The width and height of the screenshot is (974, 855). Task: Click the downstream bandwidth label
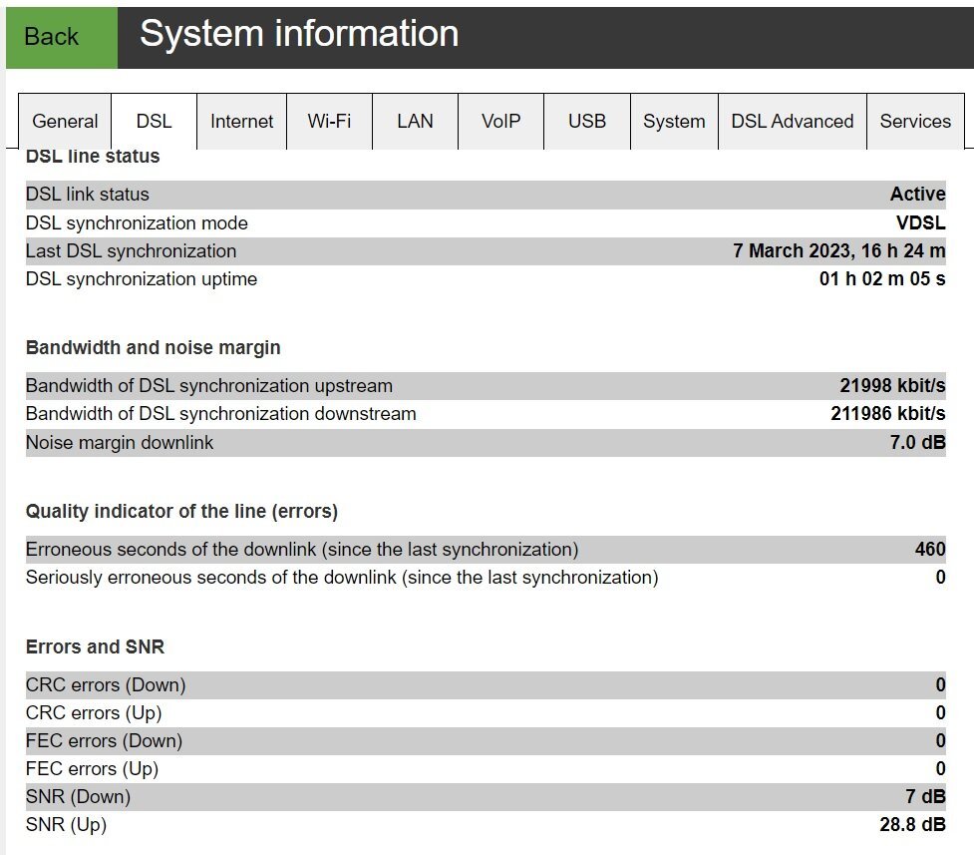(x=220, y=413)
